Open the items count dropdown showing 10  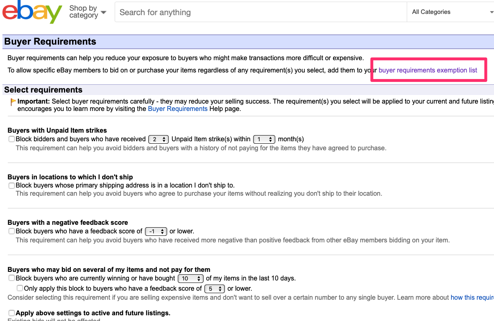(x=190, y=278)
